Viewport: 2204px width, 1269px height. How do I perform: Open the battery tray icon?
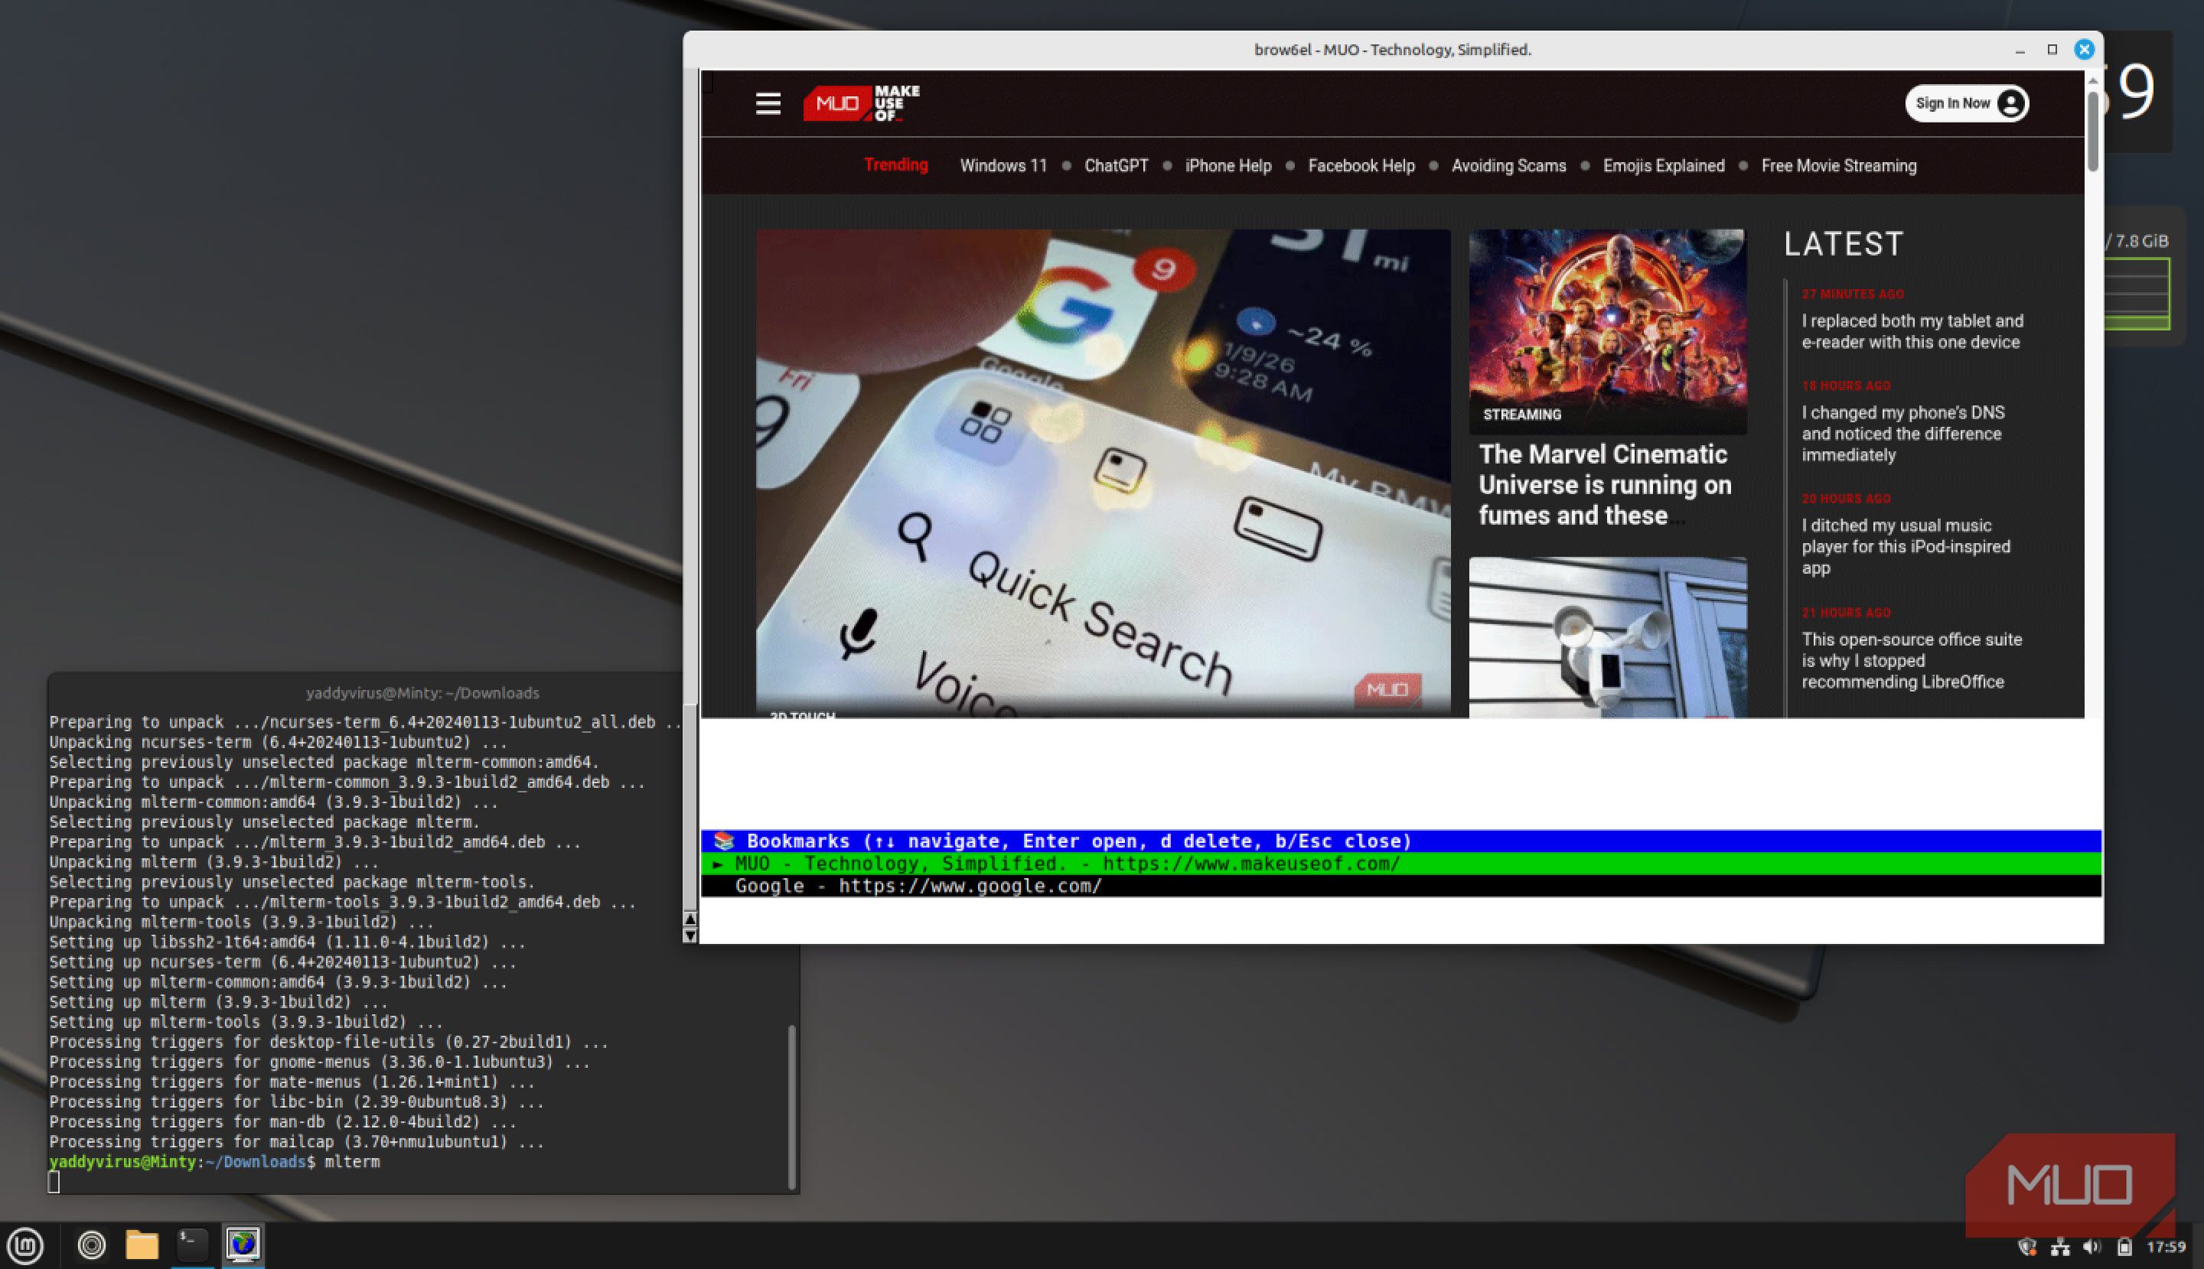click(2124, 1248)
